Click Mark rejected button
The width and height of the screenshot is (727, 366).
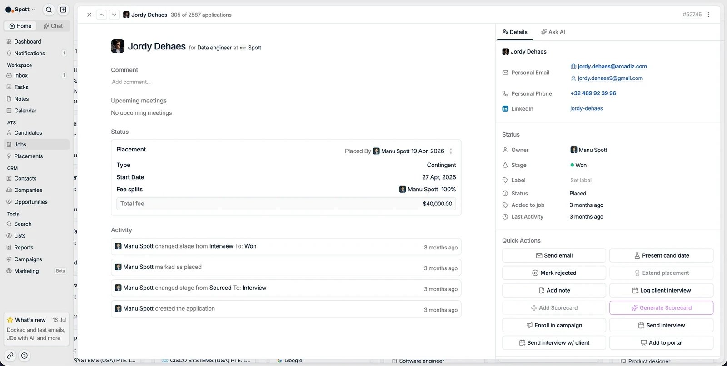554,273
